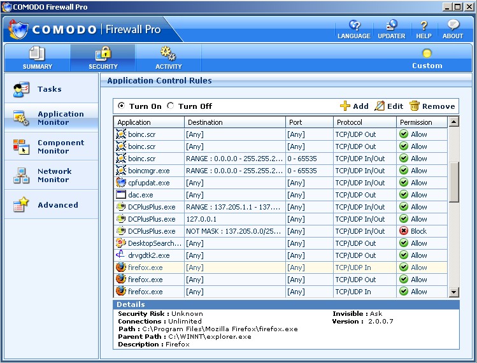Viewport: 477px width, 363px height.
Task: Click the Allow checkmark icon in cpfupdat.exe row
Action: (403, 183)
